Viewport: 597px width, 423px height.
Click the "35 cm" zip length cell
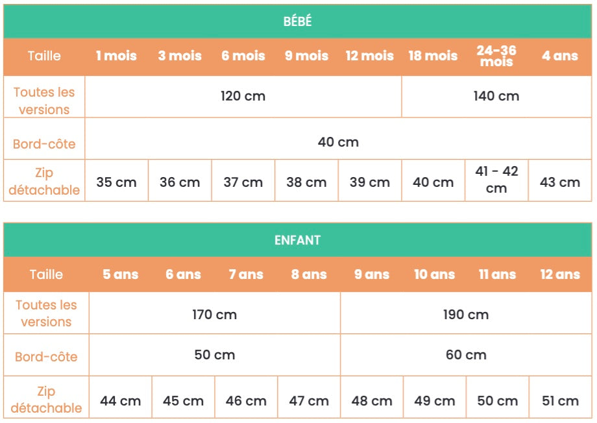coord(117,182)
